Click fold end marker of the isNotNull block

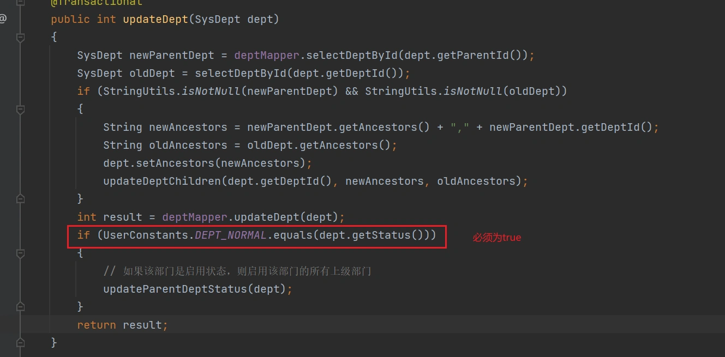coord(21,198)
